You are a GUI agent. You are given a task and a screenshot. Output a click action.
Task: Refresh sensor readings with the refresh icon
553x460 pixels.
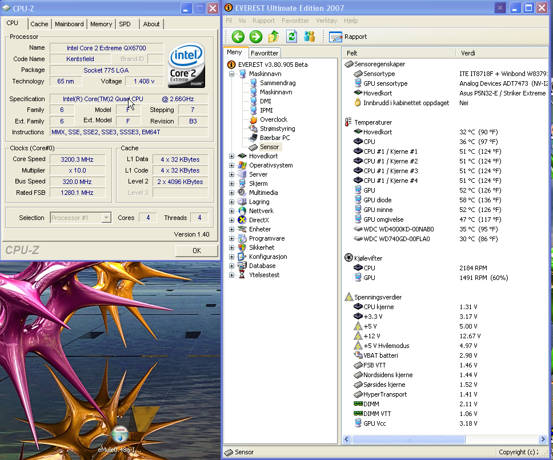tap(291, 37)
